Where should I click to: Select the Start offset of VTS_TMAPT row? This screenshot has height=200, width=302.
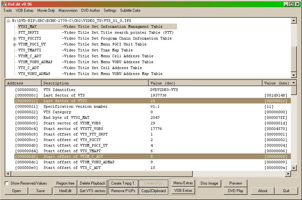point(152,151)
